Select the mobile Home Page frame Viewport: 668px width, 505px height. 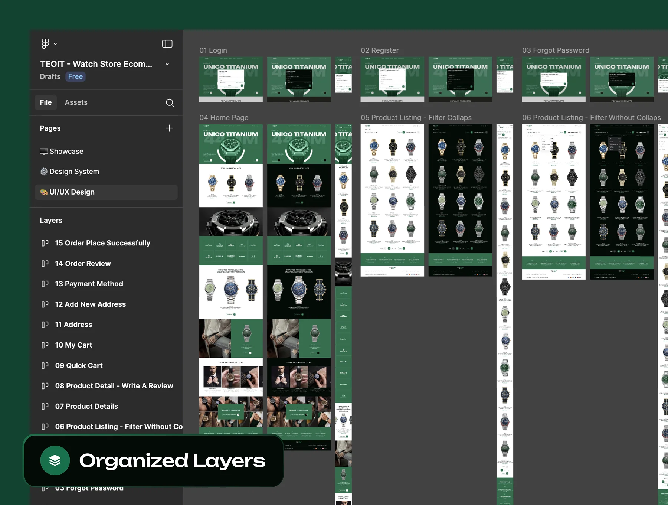(343, 314)
